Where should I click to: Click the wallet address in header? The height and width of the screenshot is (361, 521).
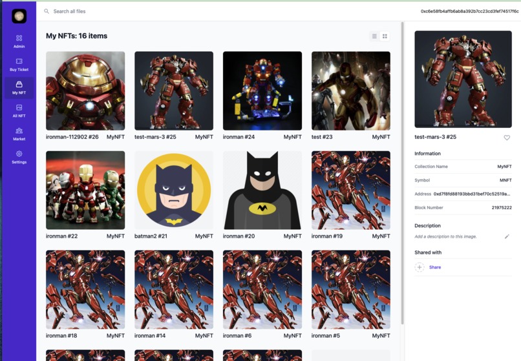pyautogui.click(x=469, y=11)
